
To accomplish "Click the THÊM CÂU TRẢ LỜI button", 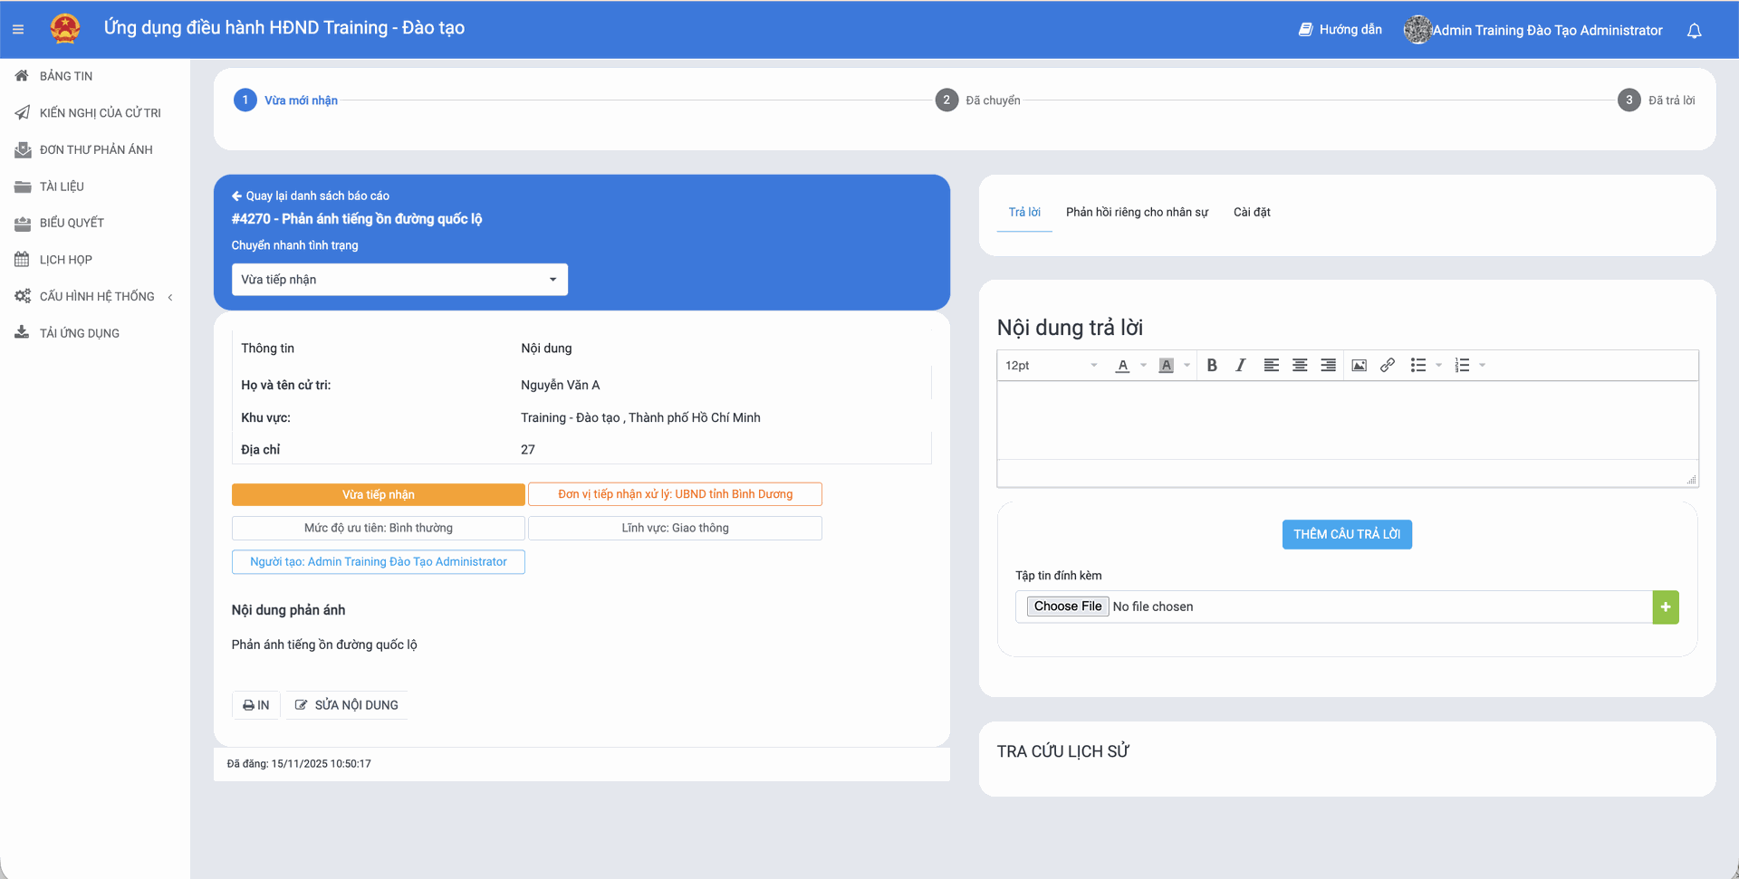I will 1347,535.
